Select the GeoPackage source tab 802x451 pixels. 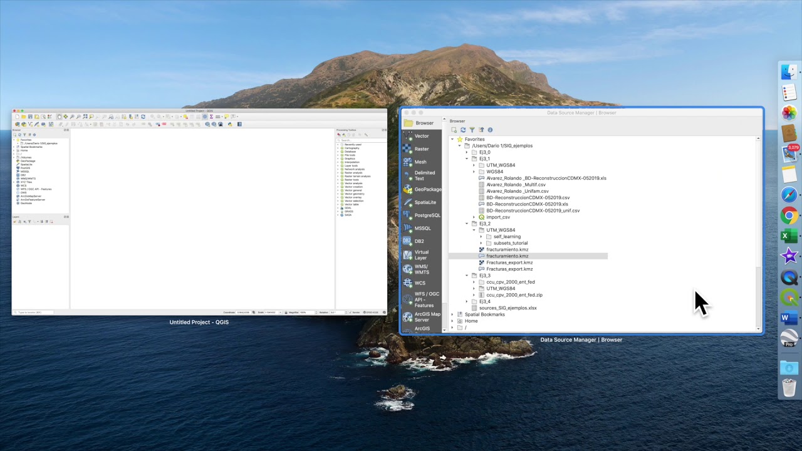(x=421, y=189)
